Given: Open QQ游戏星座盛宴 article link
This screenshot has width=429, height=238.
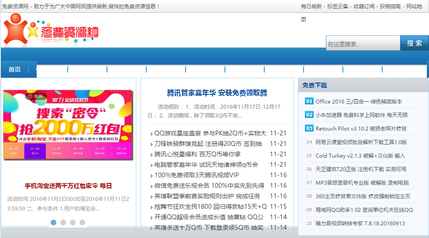Looking at the screenshot, I should pos(210,133).
